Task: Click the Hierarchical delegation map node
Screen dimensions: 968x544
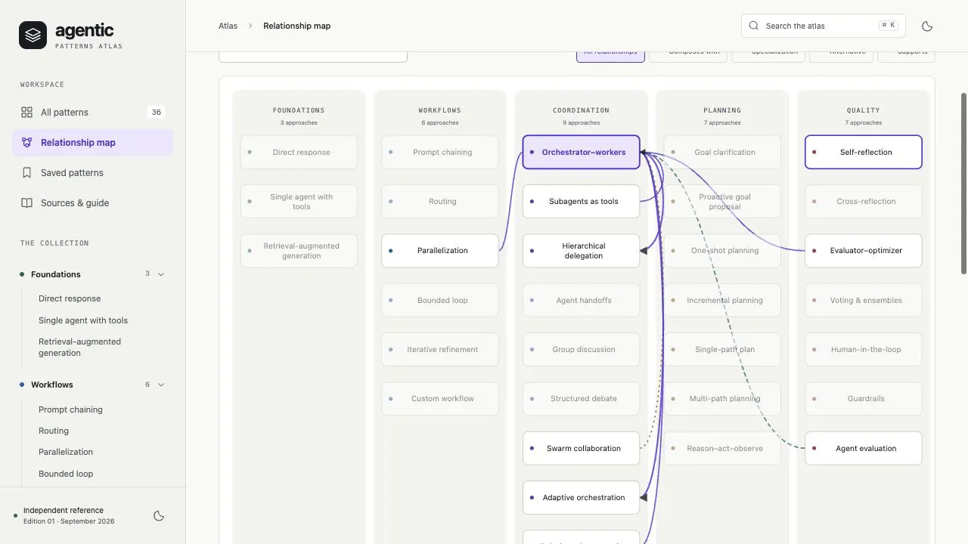Action: tap(581, 251)
